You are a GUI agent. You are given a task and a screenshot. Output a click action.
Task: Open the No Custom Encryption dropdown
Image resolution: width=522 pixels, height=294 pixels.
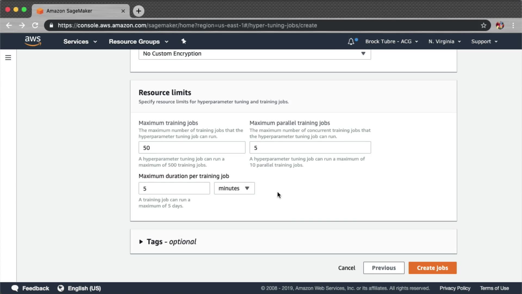[x=254, y=54]
